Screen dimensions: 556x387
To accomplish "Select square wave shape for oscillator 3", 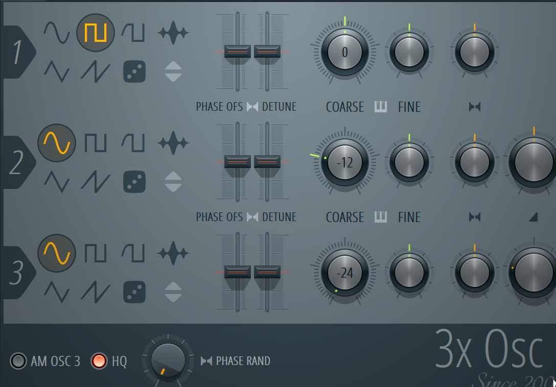I will click(96, 253).
